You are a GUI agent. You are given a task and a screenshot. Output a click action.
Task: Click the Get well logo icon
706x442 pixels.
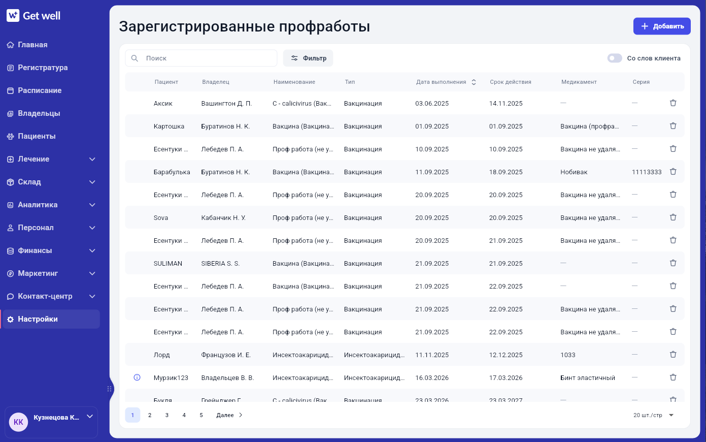pos(13,15)
